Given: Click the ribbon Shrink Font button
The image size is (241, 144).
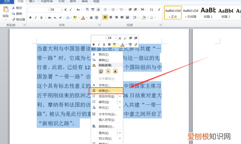Looking at the screenshot, I should (x=71, y=10).
